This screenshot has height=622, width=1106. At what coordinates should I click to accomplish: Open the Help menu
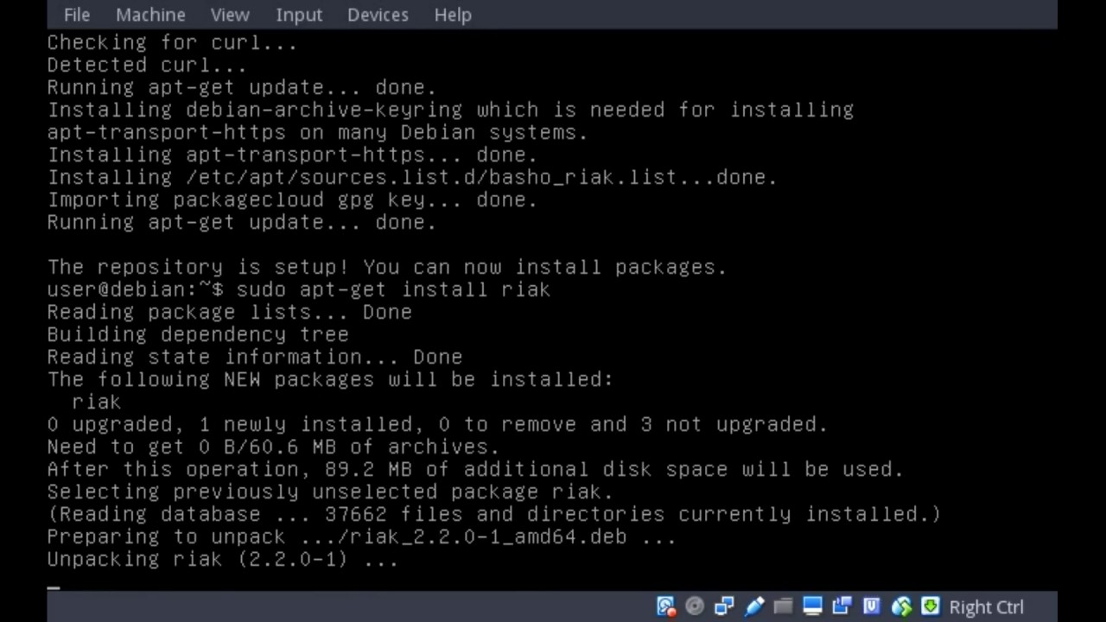coord(453,15)
